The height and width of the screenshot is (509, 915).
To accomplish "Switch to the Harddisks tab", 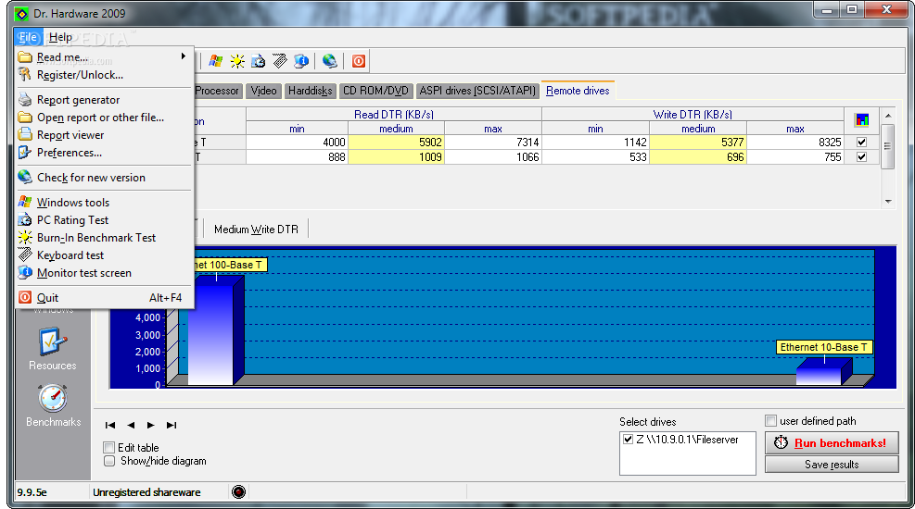I will coord(310,91).
